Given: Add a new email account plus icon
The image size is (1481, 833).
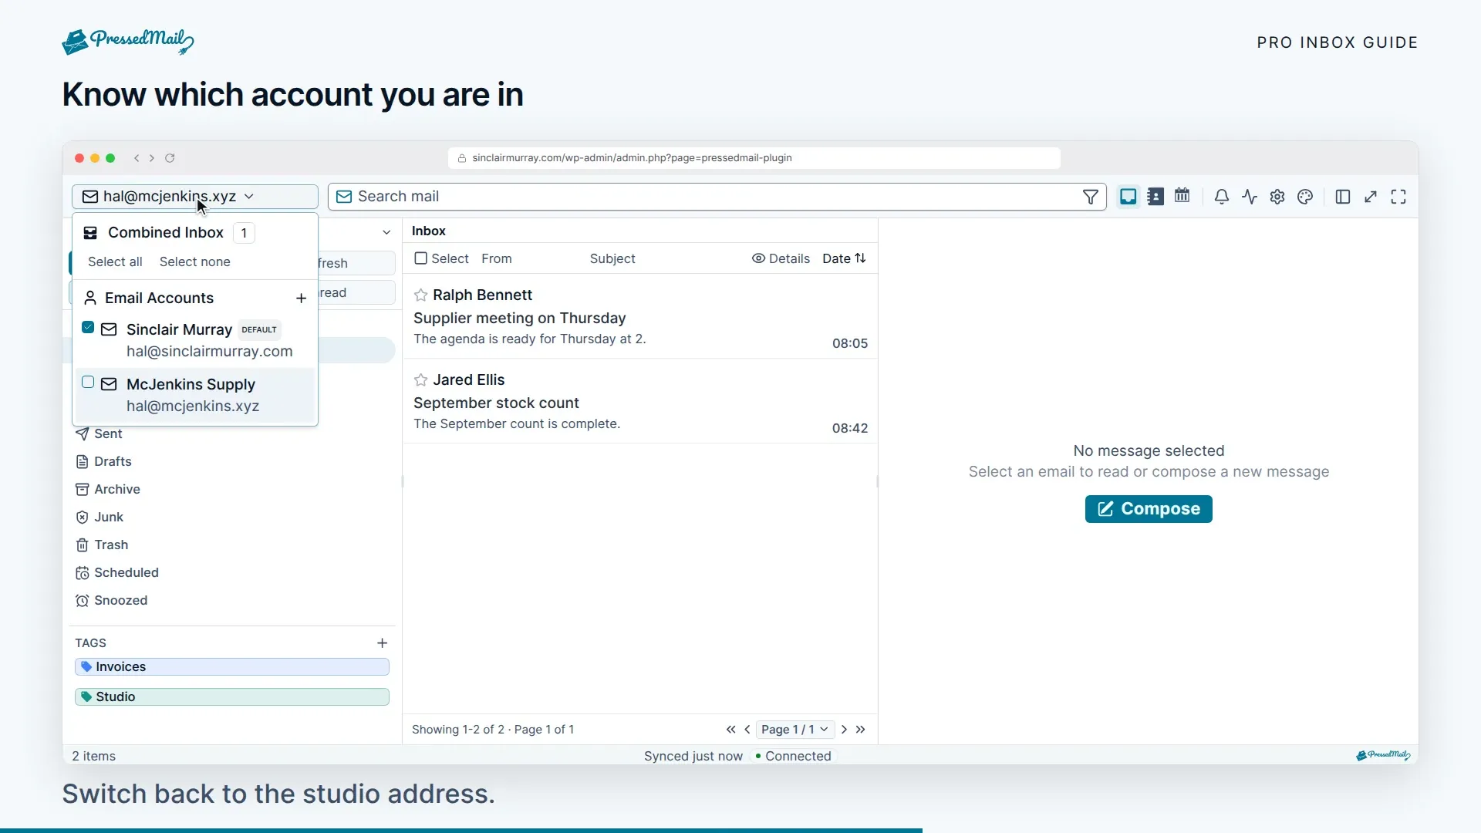Looking at the screenshot, I should pos(301,298).
